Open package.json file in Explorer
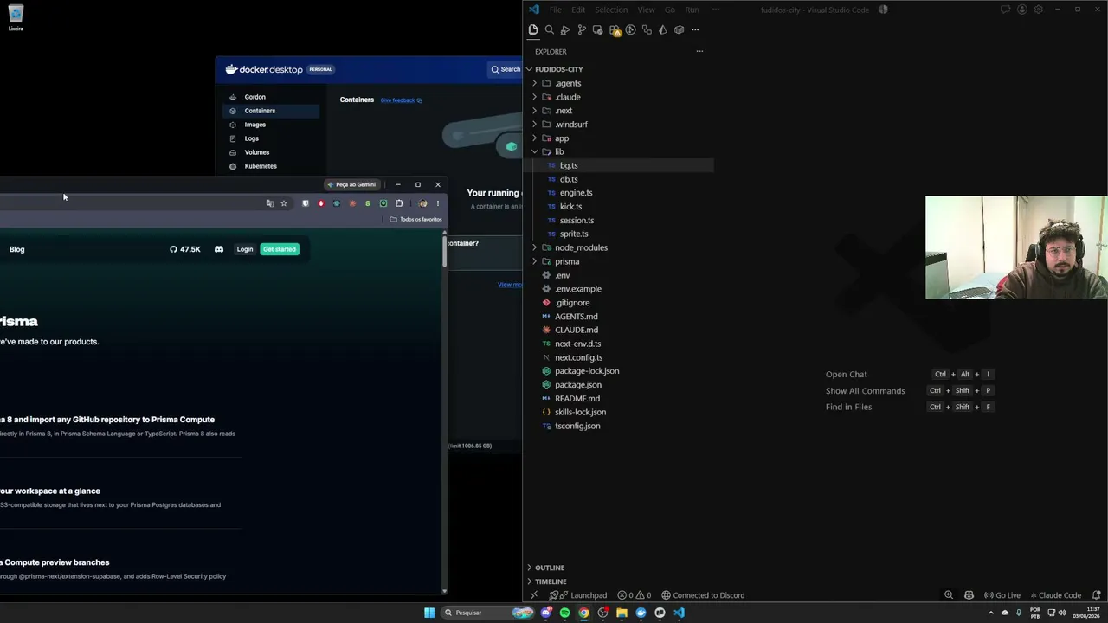Screen dimensions: 1108x623 point(618,385)
